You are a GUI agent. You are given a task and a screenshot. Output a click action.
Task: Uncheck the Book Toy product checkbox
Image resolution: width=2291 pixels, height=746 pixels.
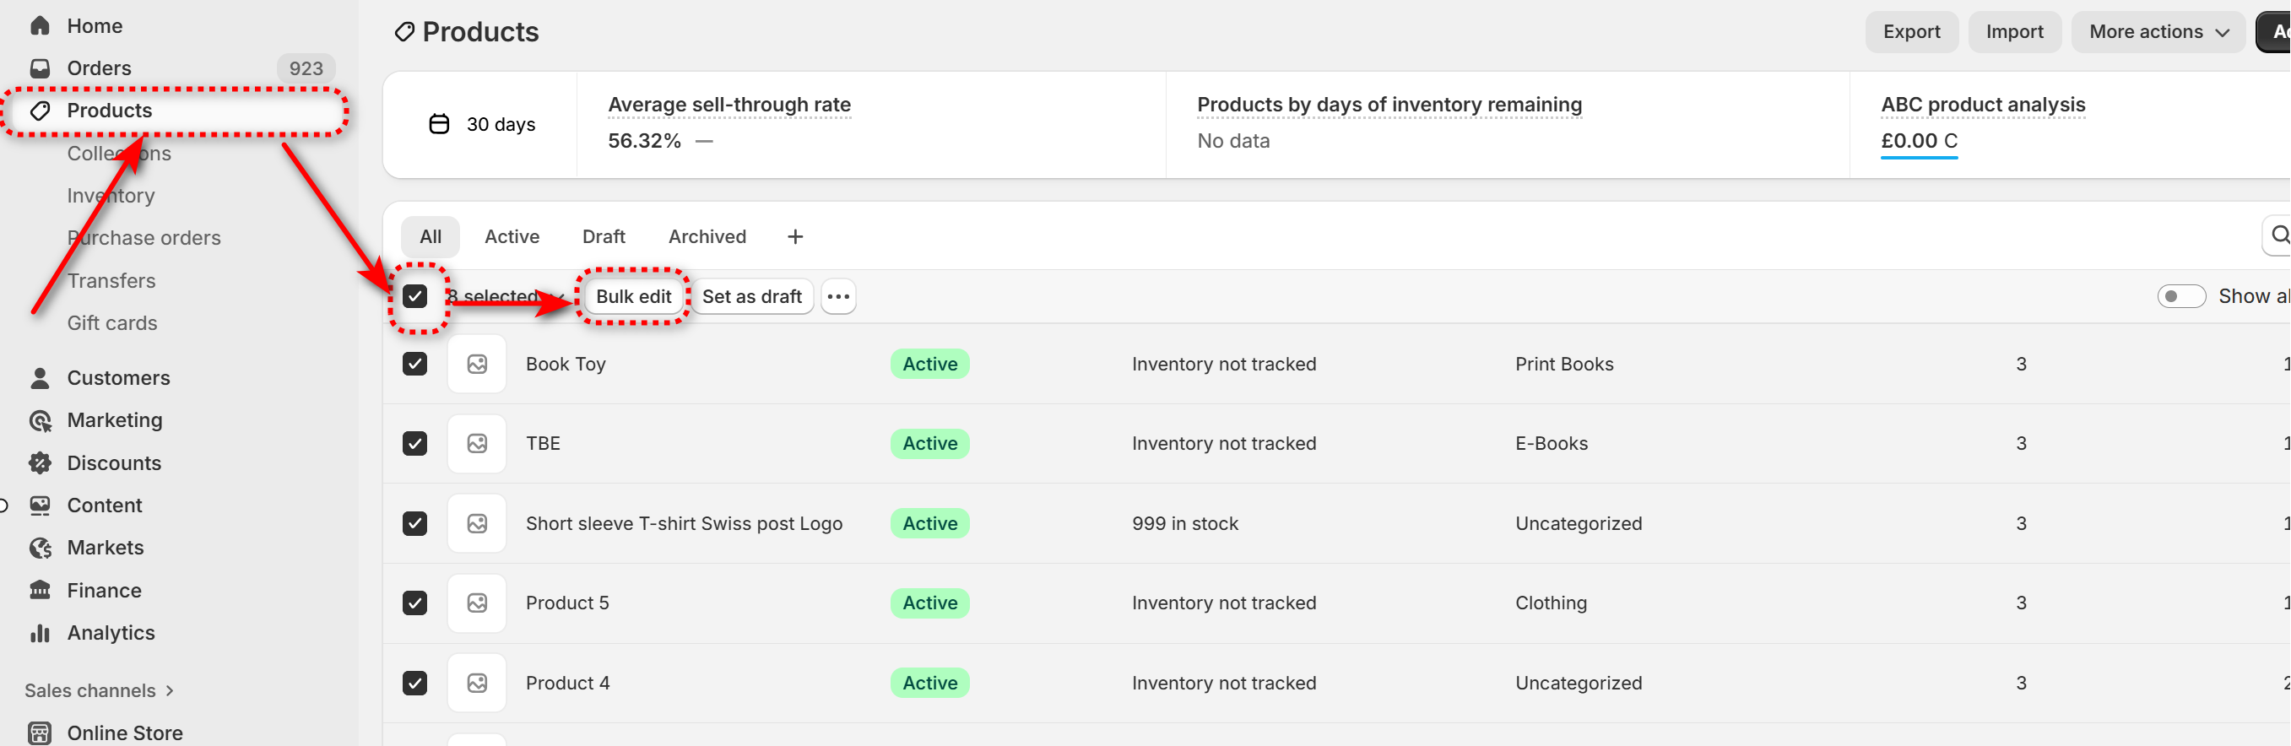(x=414, y=364)
